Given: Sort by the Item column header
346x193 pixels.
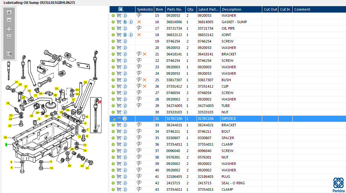Looking at the screenshot, I should 159,9.
